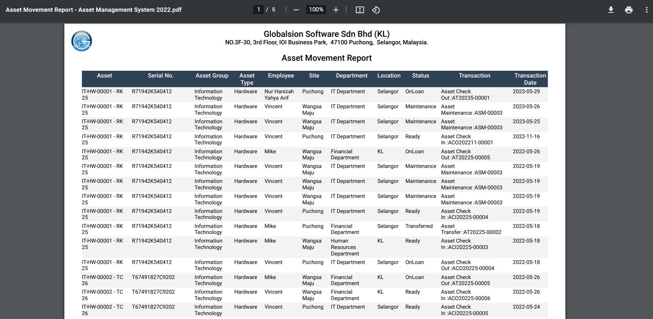Click the PDF file name title

click(x=94, y=10)
